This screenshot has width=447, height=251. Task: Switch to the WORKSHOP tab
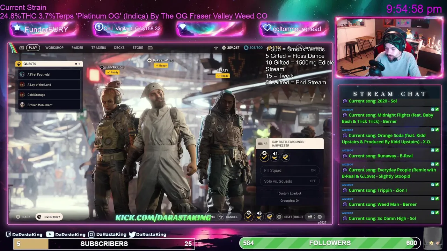click(x=54, y=48)
